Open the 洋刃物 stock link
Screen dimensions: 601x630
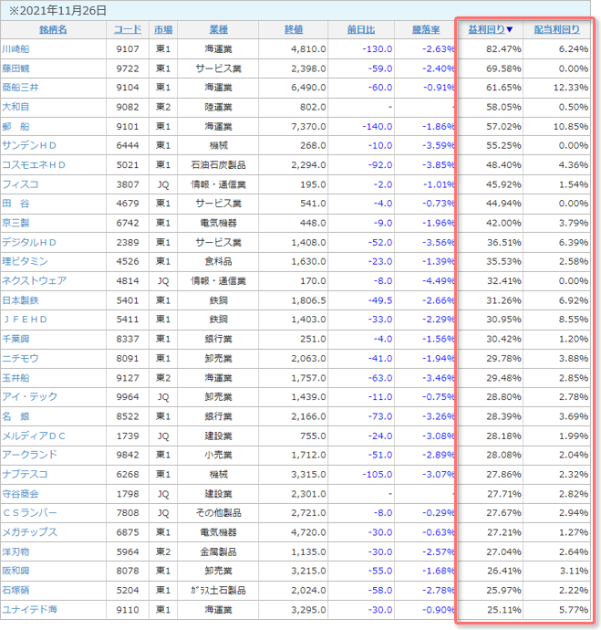click(x=16, y=552)
